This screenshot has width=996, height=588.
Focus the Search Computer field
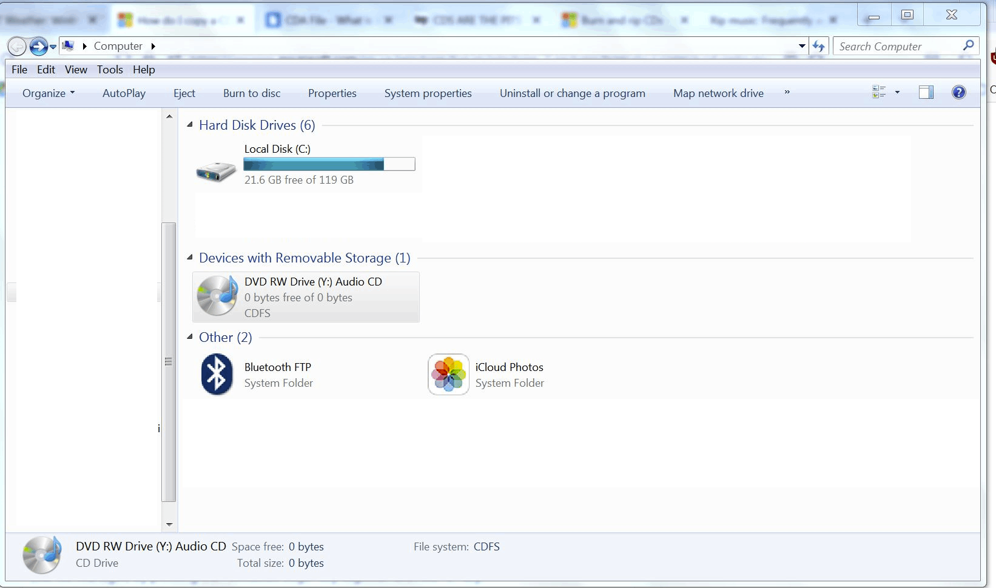906,46
